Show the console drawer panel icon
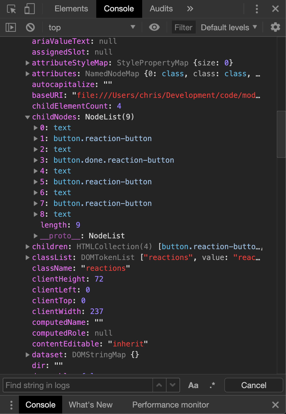Viewport: 286px width, 414px height. [x=10, y=27]
